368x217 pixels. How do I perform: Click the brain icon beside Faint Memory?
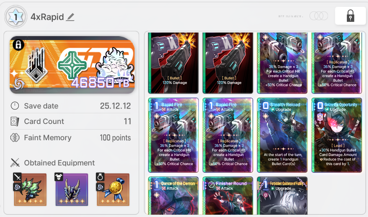pyautogui.click(x=15, y=137)
